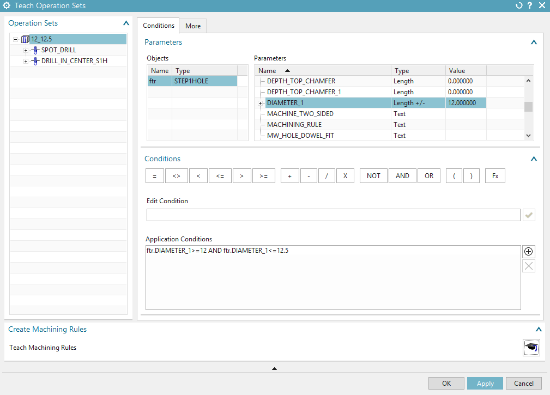Click the DRILL_IN_CENTER_S1H operation icon
Image resolution: width=550 pixels, height=395 pixels.
pyautogui.click(x=36, y=61)
